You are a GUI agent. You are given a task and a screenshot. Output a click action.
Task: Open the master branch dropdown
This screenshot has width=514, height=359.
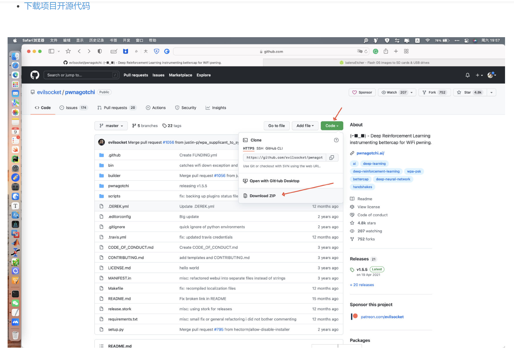tap(111, 126)
